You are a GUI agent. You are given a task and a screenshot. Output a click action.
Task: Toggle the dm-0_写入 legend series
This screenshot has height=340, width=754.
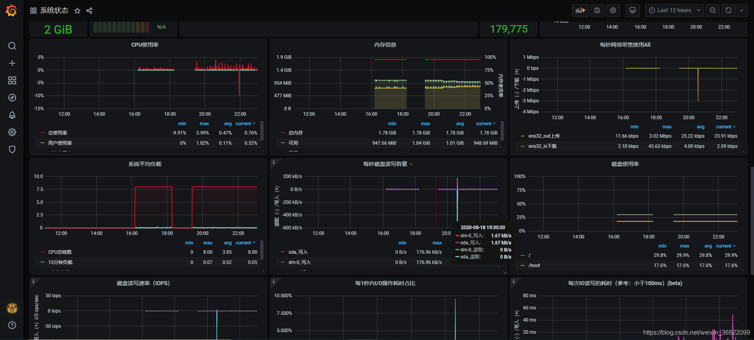point(300,262)
